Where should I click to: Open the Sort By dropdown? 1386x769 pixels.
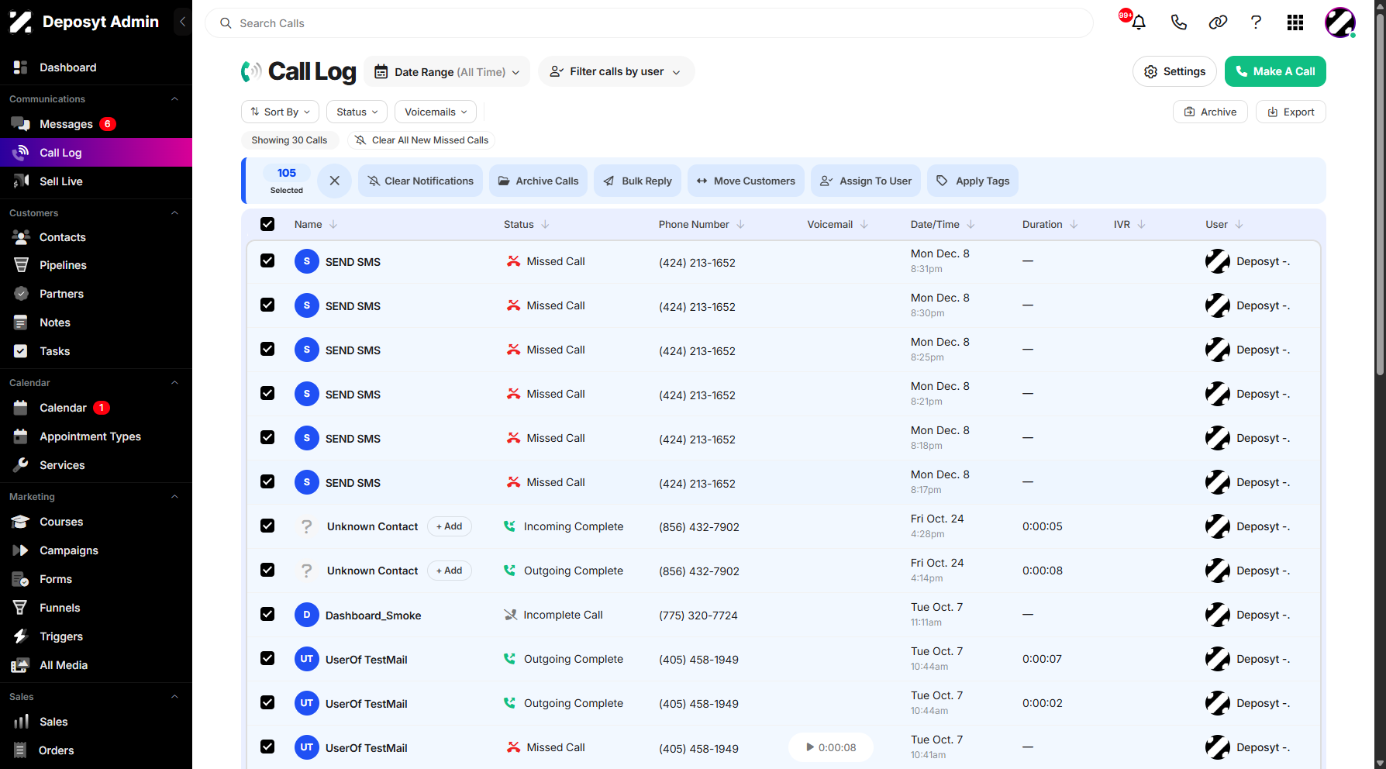pos(280,112)
